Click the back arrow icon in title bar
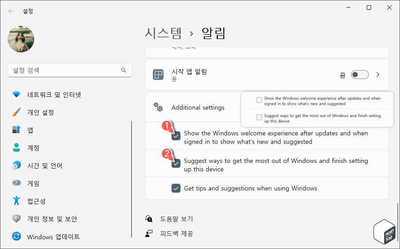 [x=11, y=11]
